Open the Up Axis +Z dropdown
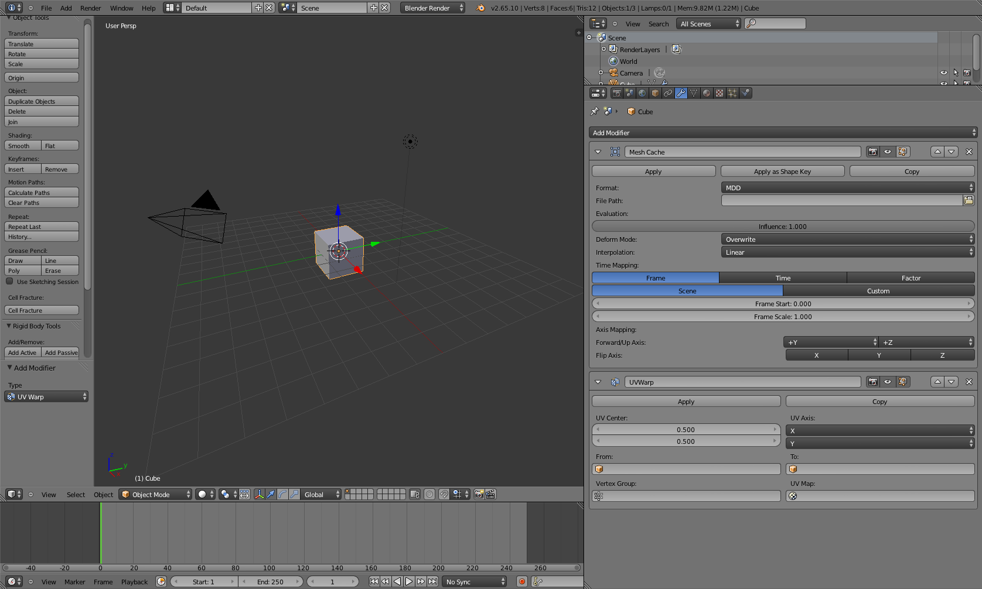 (x=927, y=342)
